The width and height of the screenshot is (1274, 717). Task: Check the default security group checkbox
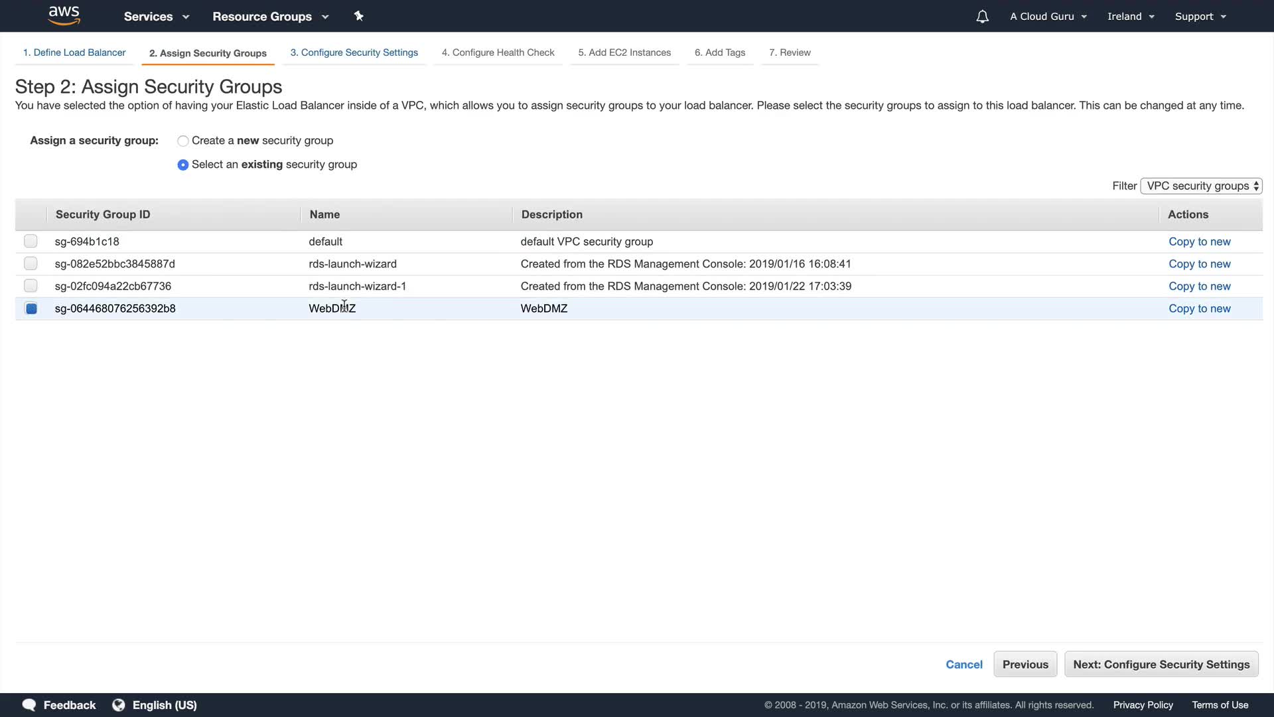point(31,242)
